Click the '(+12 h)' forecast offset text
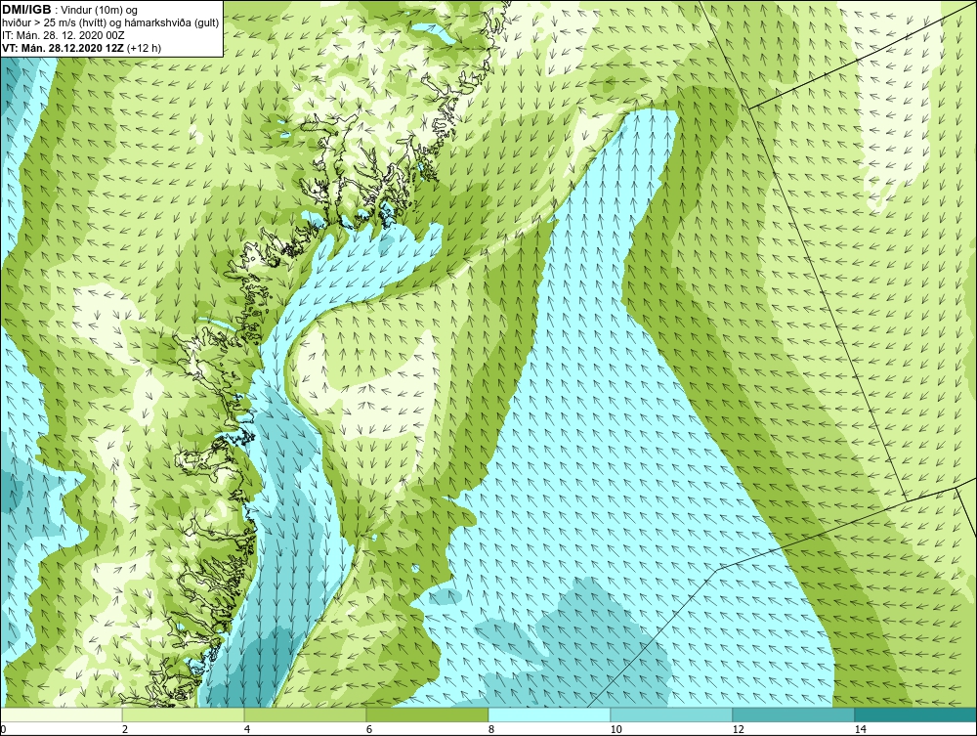This screenshot has height=736, width=977. [x=144, y=47]
